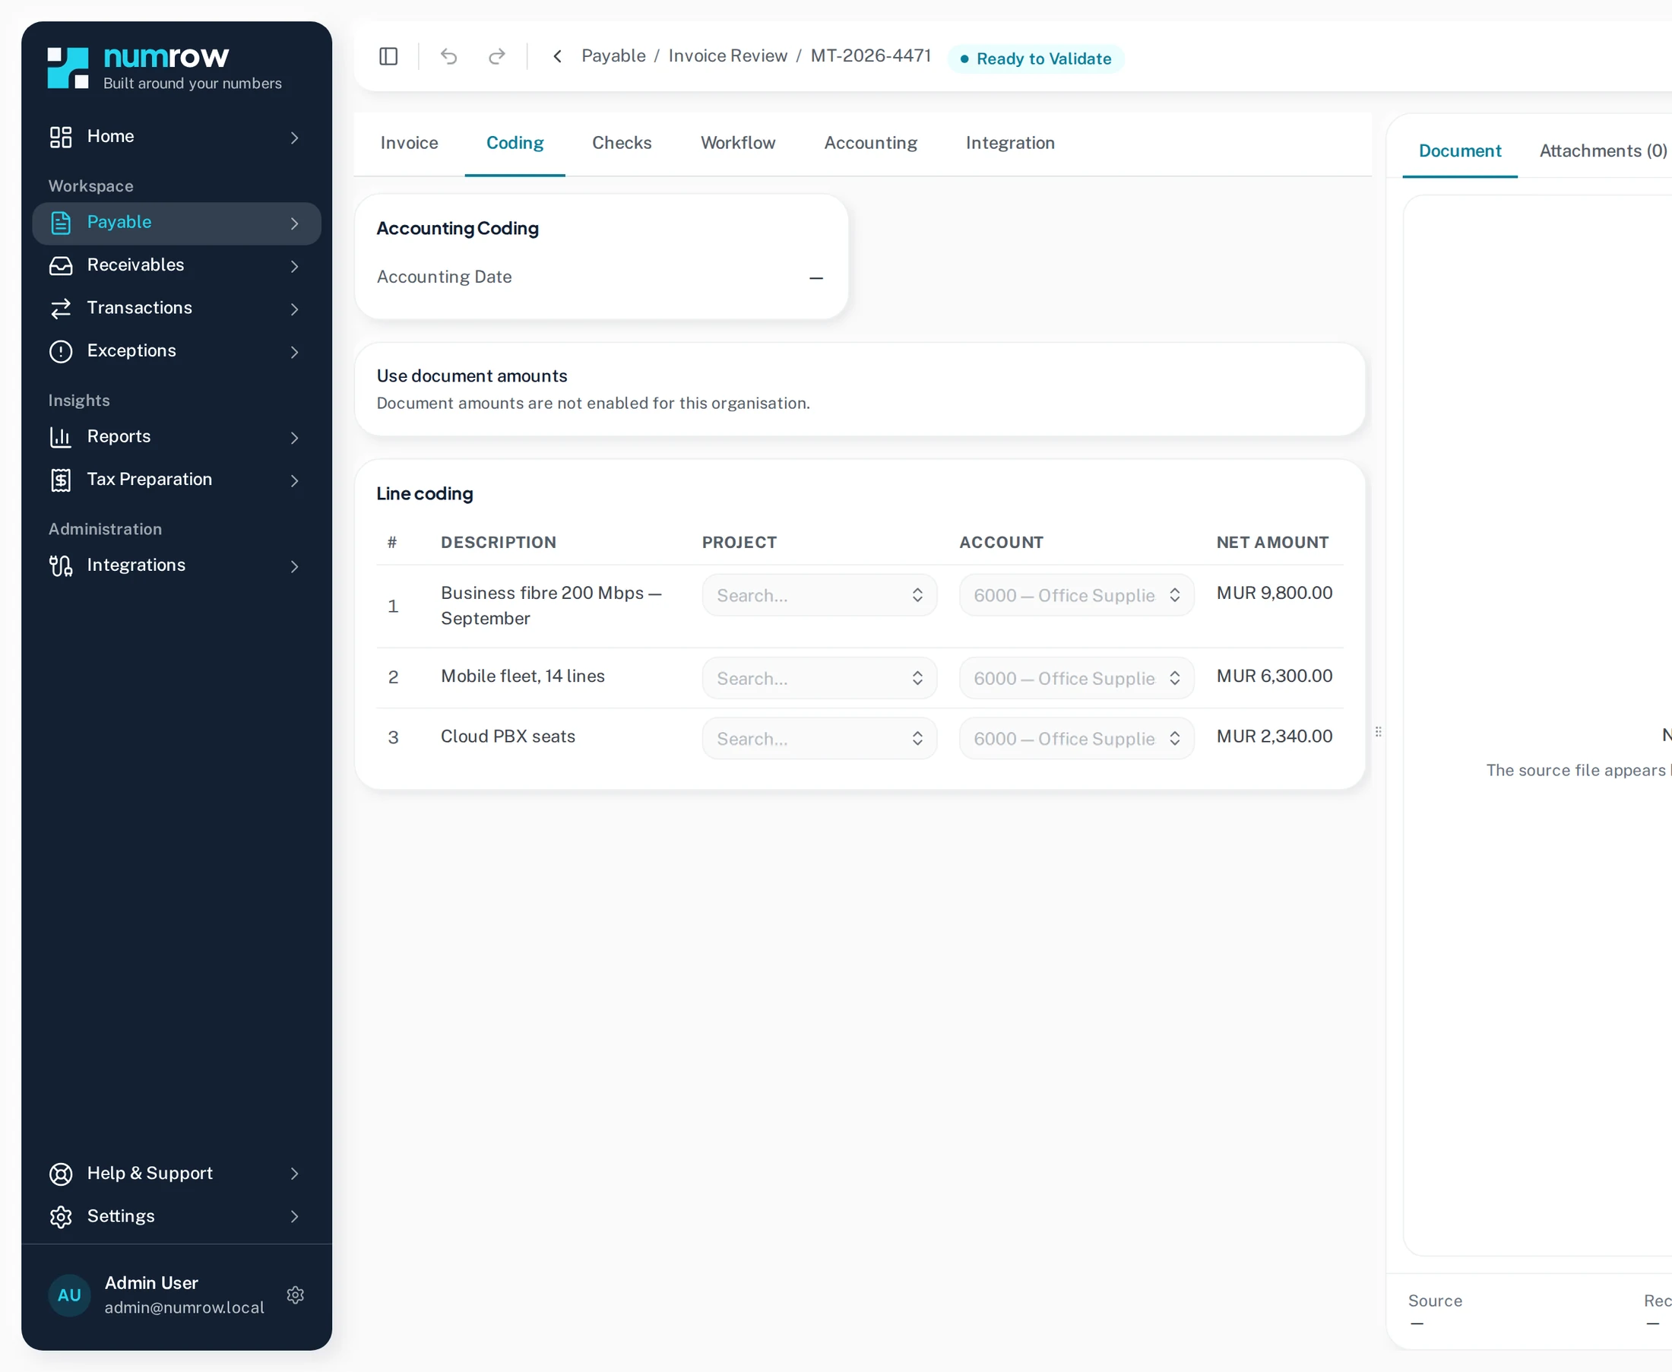Click the Accounting Date field row
This screenshot has height=1372, width=1672.
[600, 277]
